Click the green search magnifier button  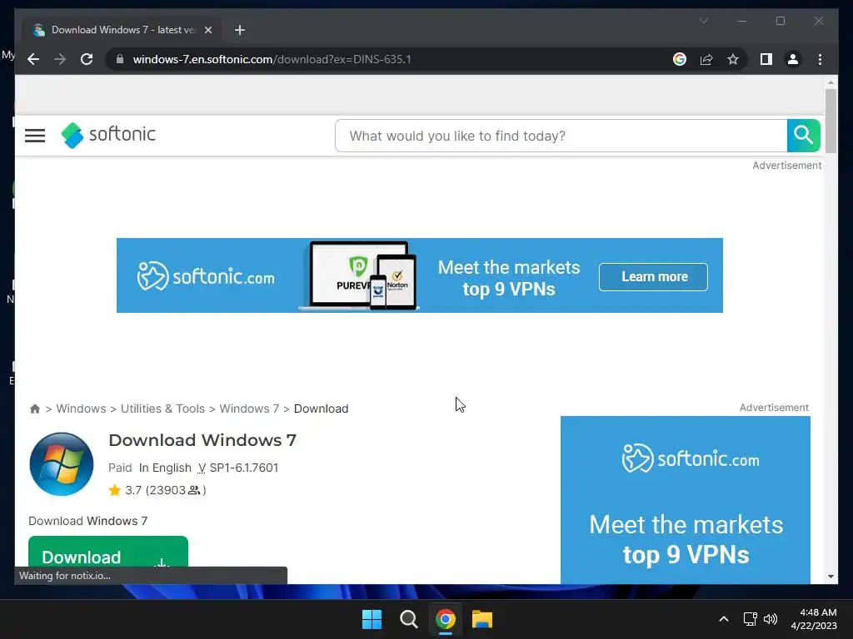803,136
